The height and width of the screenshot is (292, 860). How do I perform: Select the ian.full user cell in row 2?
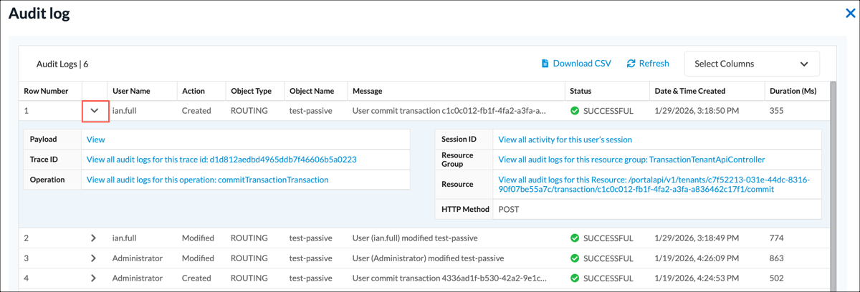(x=124, y=238)
